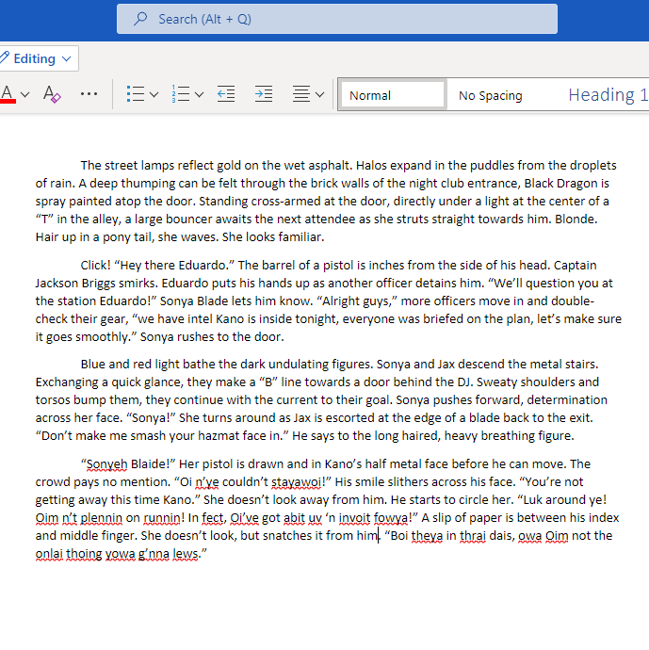The image size is (649, 650).
Task: Click the Decrease Indent icon
Action: pyautogui.click(x=226, y=94)
